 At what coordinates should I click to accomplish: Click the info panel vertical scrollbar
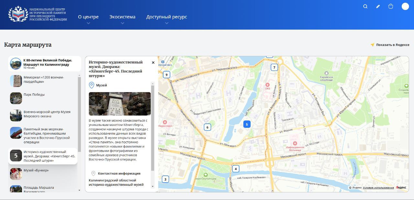pyautogui.click(x=153, y=128)
